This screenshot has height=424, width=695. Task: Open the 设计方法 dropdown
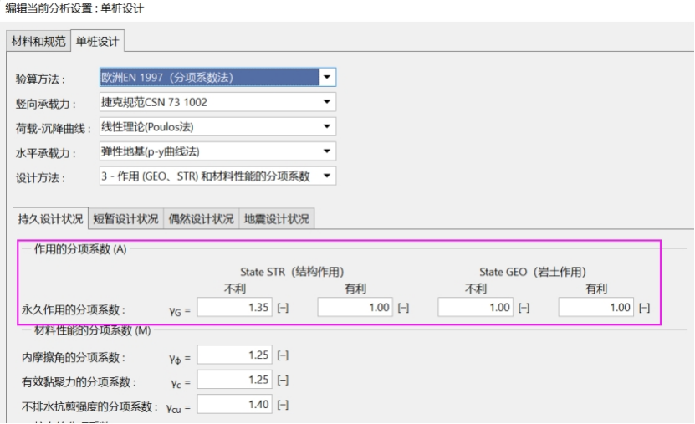[x=217, y=176]
